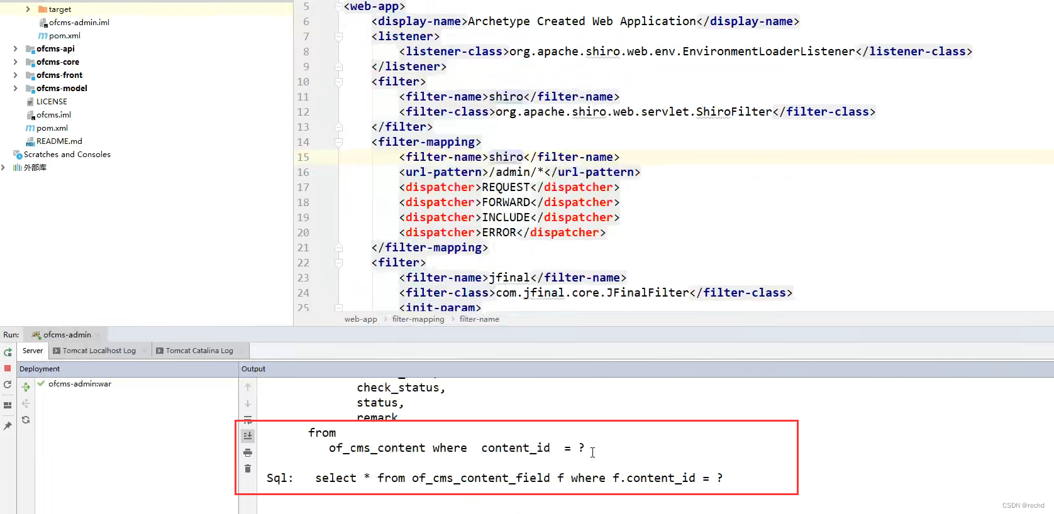Toggle Soft-Wrap in the output console
1054x514 pixels.
(x=248, y=419)
